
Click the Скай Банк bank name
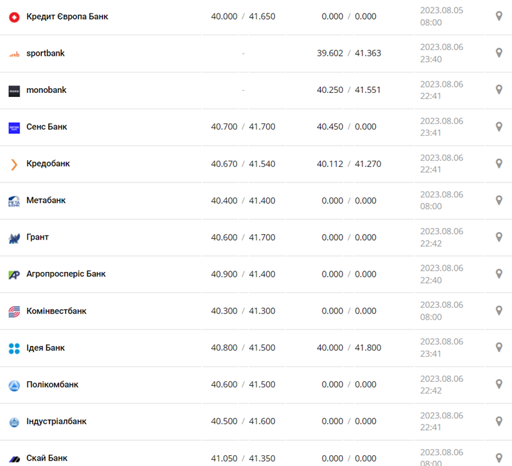click(x=47, y=458)
